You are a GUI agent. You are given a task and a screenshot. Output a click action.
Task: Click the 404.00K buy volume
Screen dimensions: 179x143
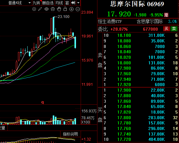157,139
